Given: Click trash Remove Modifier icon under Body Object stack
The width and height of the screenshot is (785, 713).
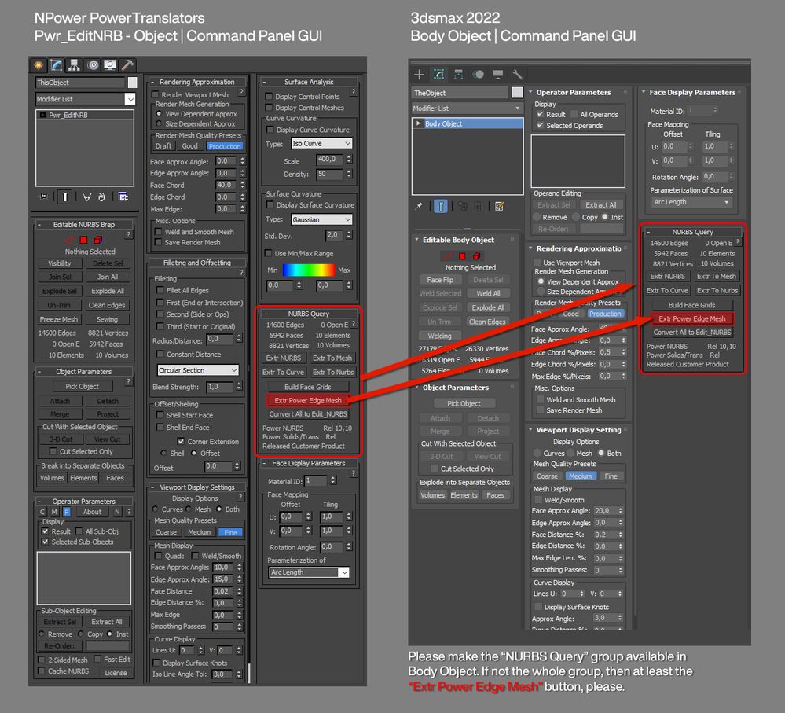Looking at the screenshot, I should coord(478,206).
